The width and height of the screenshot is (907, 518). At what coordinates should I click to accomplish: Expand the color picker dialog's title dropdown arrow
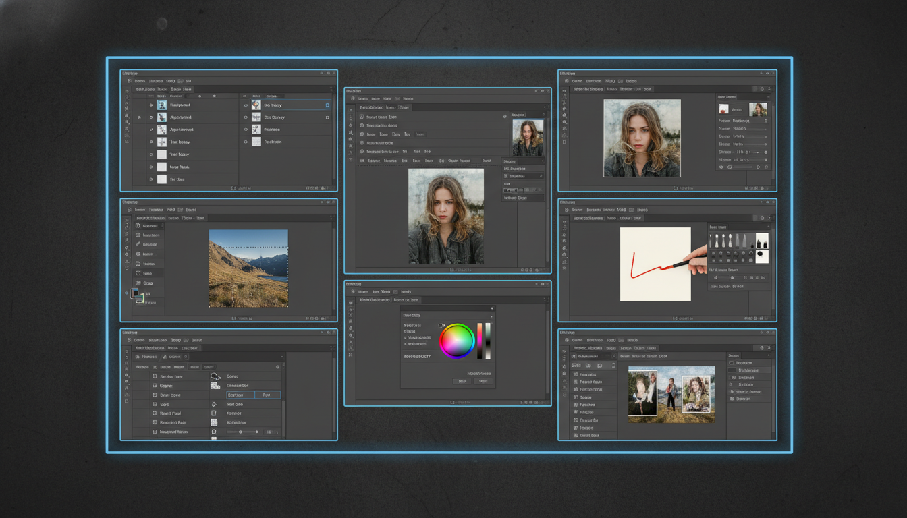(491, 316)
